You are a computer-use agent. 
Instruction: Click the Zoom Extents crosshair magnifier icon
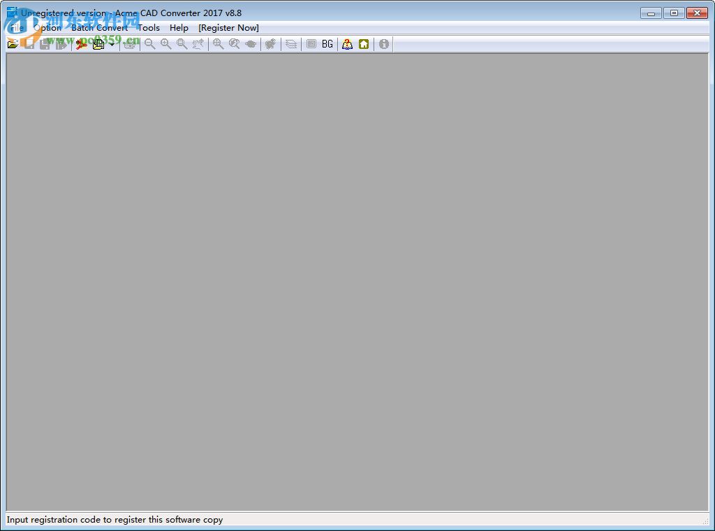pyautogui.click(x=219, y=44)
